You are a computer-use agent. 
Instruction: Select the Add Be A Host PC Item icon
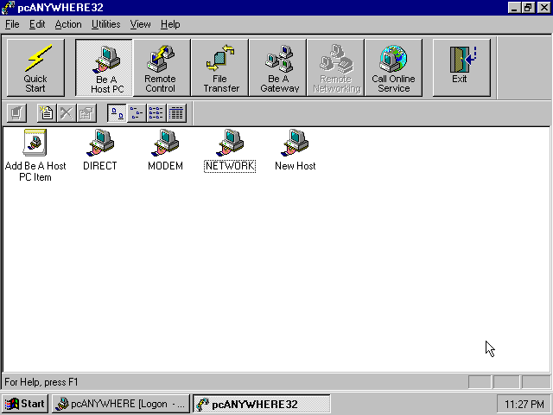tap(35, 156)
